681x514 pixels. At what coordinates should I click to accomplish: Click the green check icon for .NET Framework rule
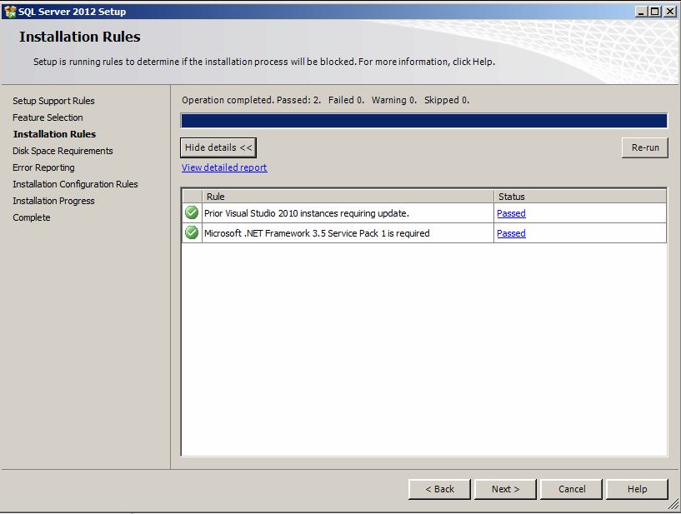click(x=192, y=232)
